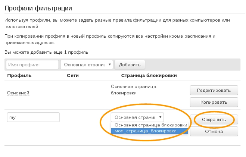
Task: Click the Профиль column header
Action: [x=19, y=76]
